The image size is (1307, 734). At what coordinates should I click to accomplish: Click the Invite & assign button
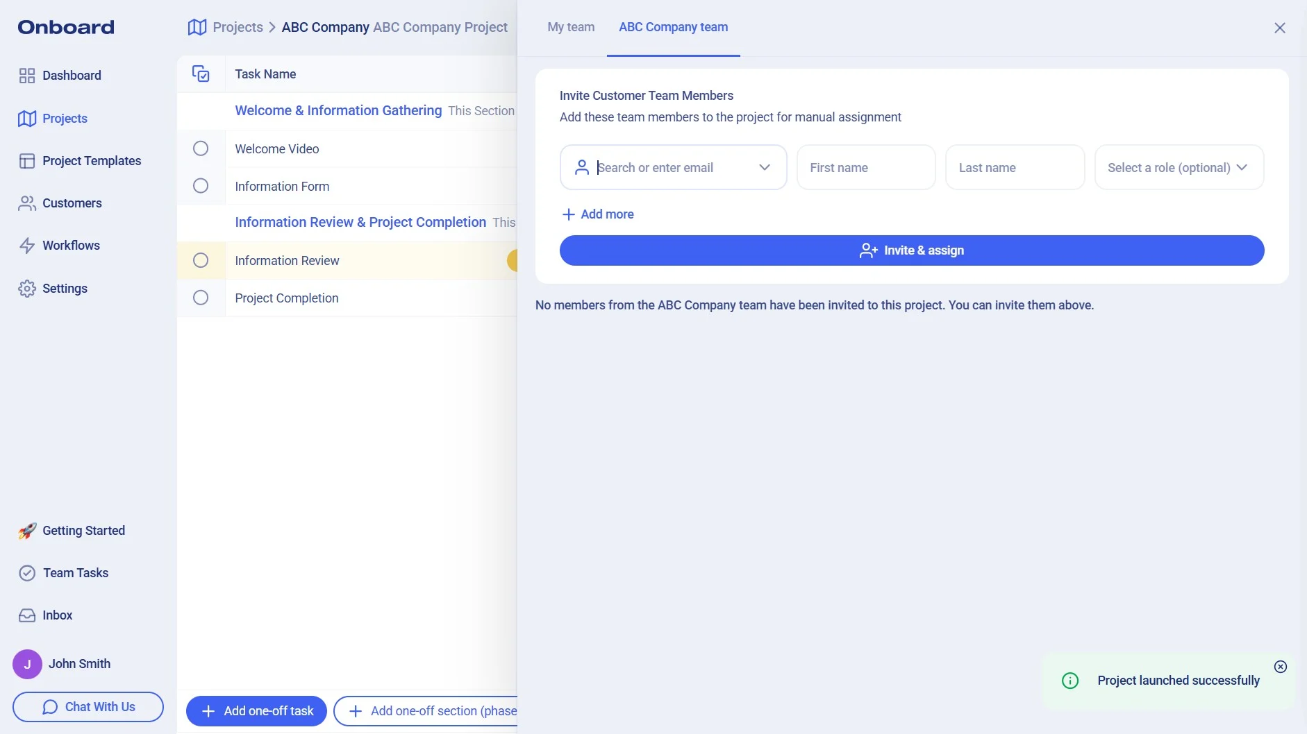(x=911, y=250)
